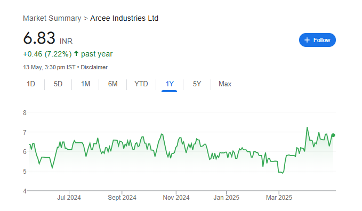The image size is (362, 211).
Task: Click the Nov 2024 axis label
Action: [176, 198]
